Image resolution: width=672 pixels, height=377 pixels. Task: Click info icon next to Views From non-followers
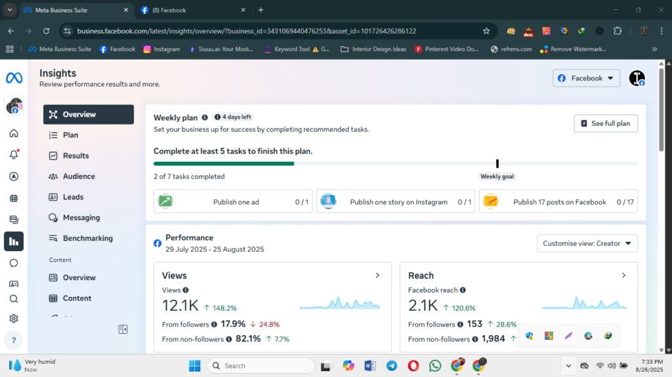pyautogui.click(x=229, y=339)
